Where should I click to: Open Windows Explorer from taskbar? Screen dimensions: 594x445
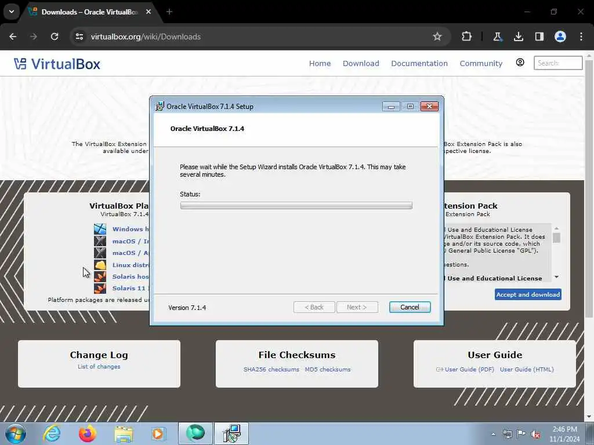pos(124,433)
